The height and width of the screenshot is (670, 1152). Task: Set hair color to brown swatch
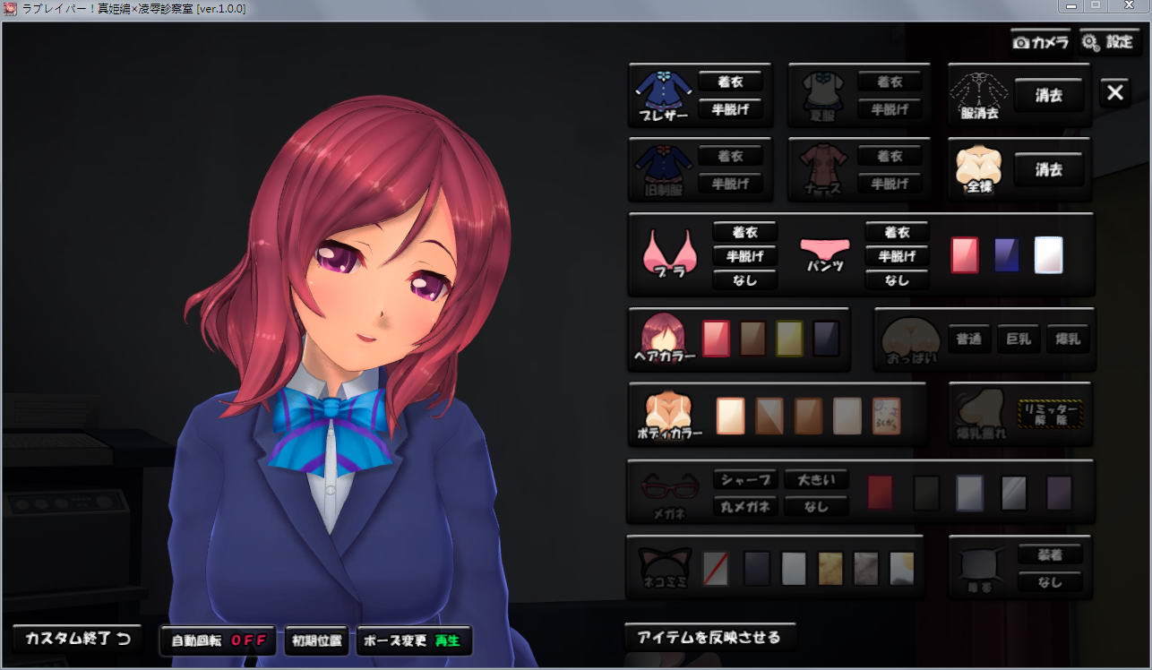click(x=752, y=339)
